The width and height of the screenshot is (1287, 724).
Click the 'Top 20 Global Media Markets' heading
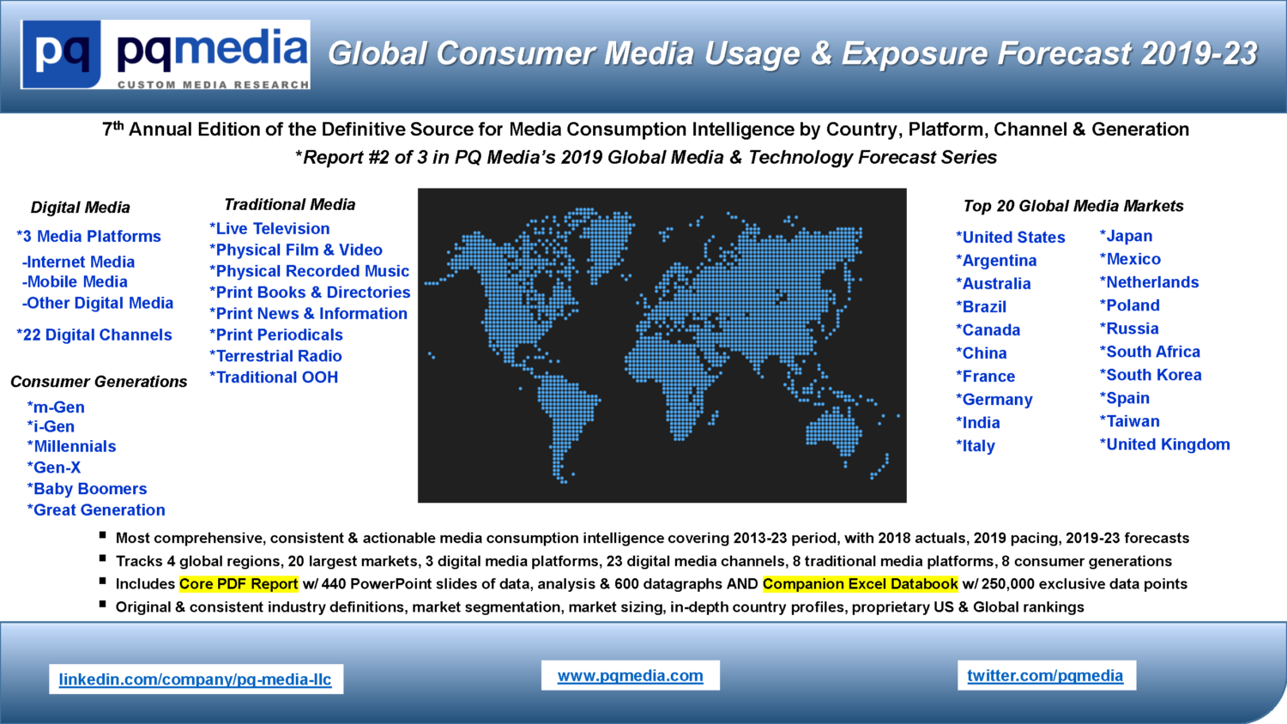1073,206
